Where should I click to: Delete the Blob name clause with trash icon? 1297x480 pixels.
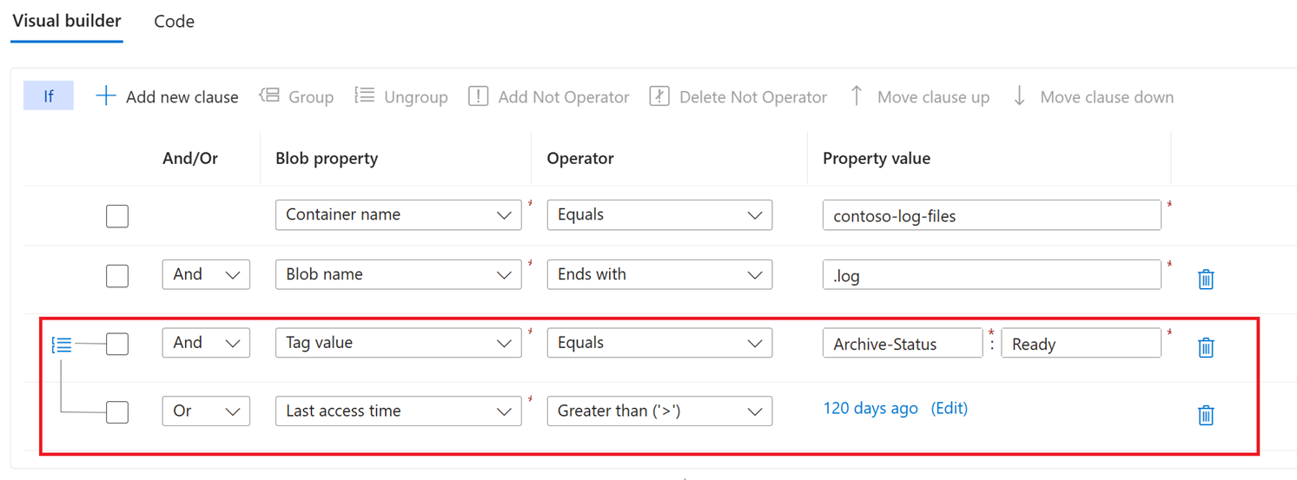point(1206,279)
